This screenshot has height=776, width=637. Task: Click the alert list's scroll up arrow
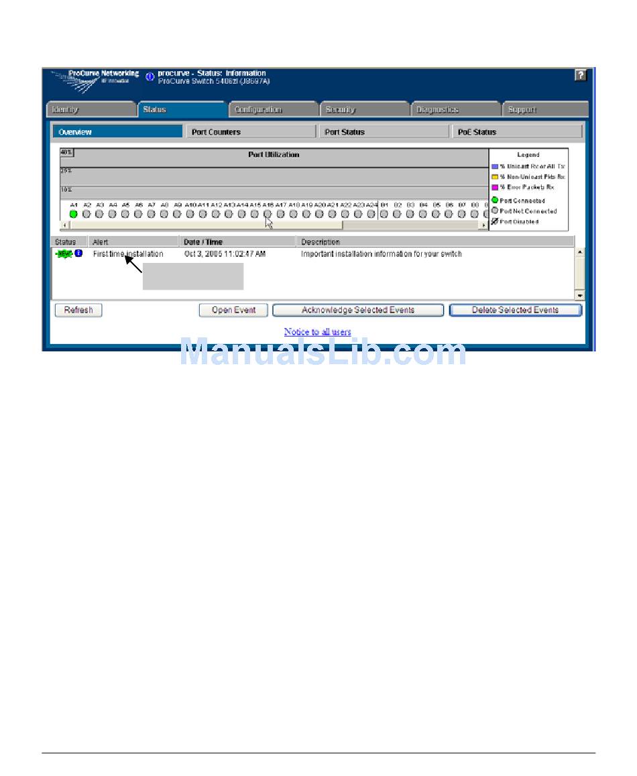579,252
